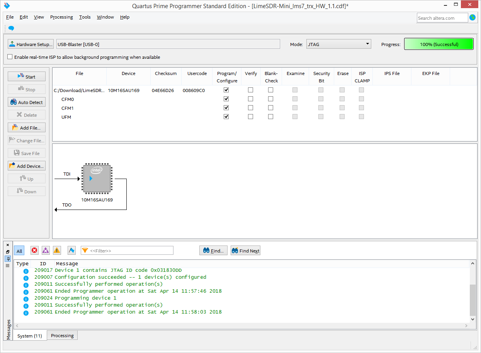Open the Window menu
The width and height of the screenshot is (481, 353).
point(105,17)
